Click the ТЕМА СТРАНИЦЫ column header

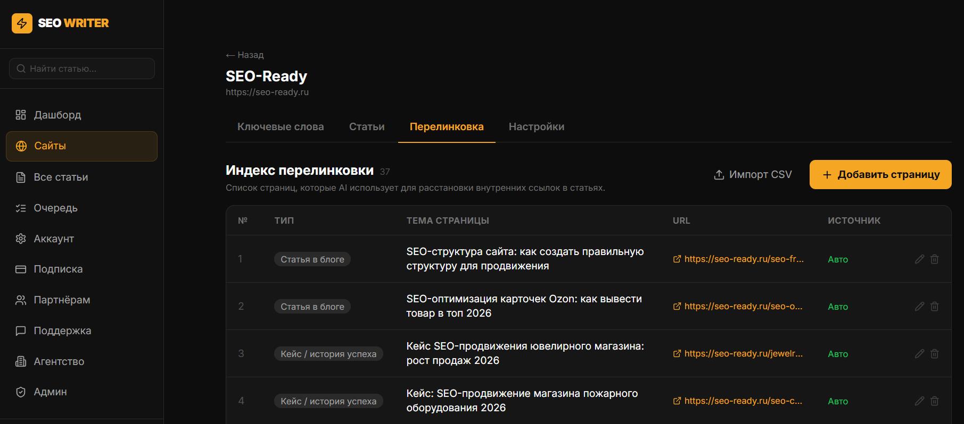pyautogui.click(x=448, y=221)
